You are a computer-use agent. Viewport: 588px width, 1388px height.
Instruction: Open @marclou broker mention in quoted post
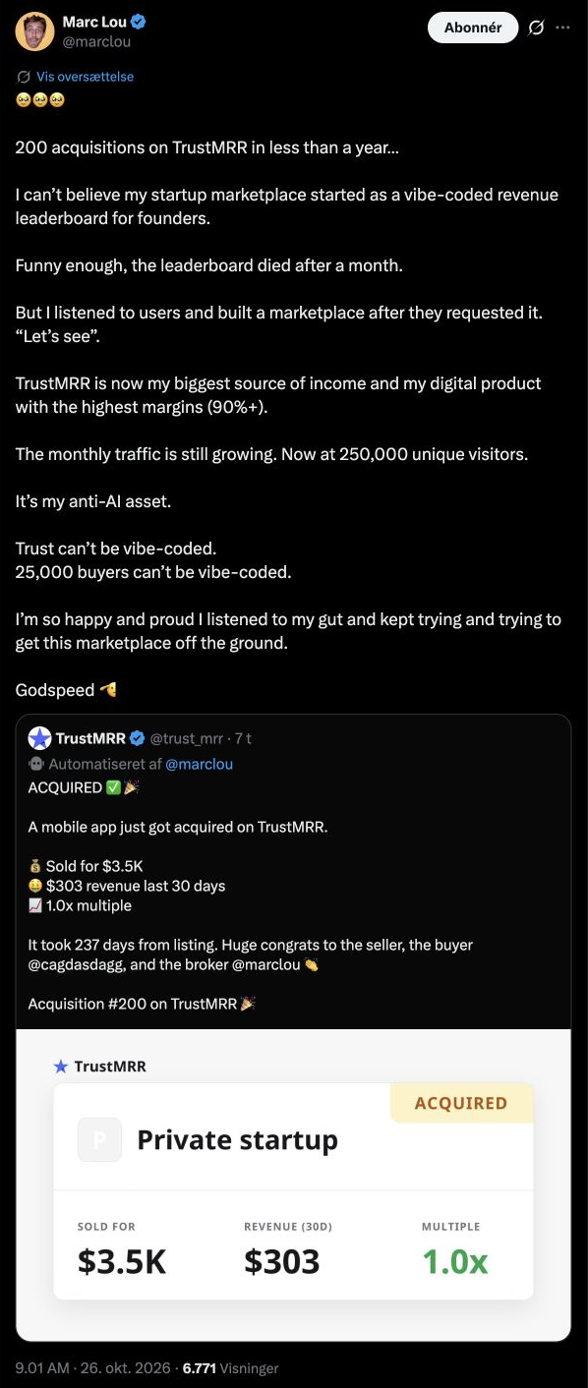[x=265, y=964]
